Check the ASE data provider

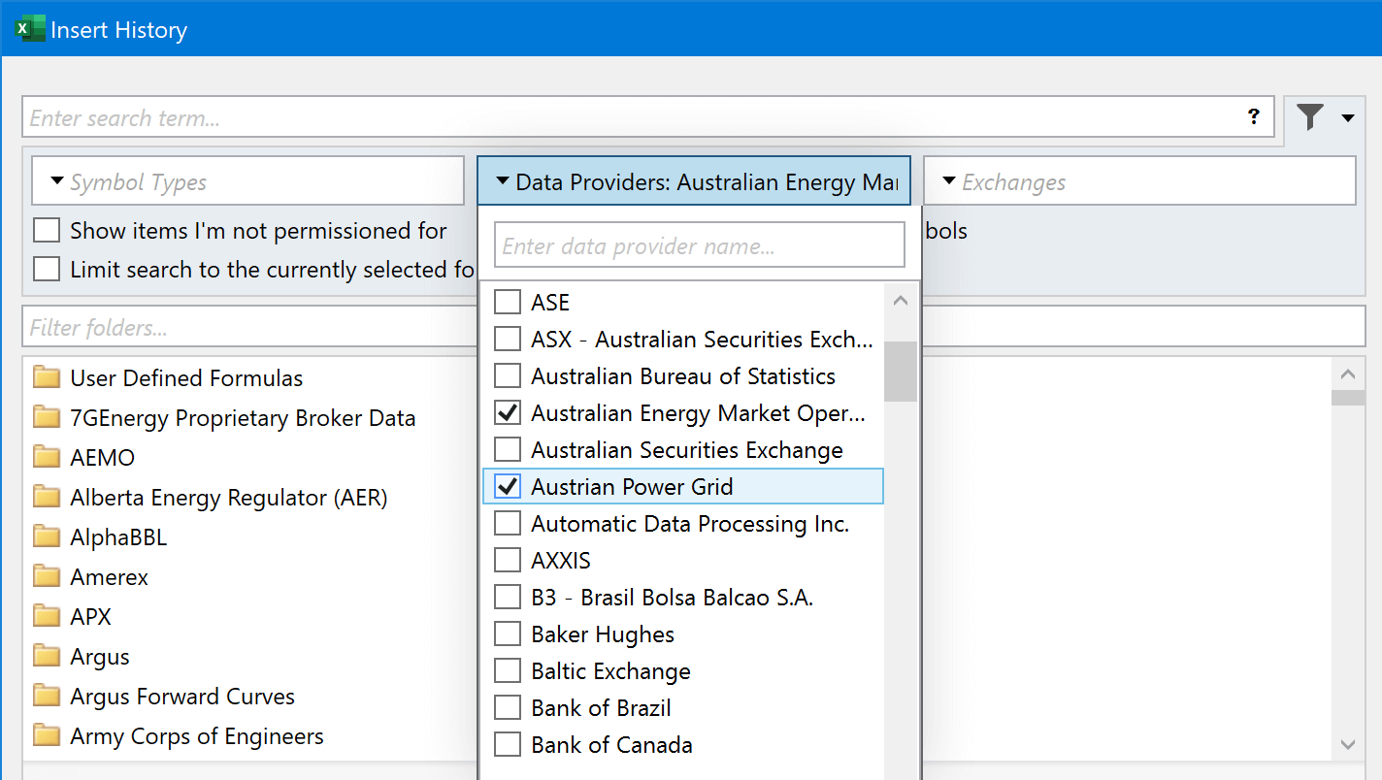coord(508,303)
